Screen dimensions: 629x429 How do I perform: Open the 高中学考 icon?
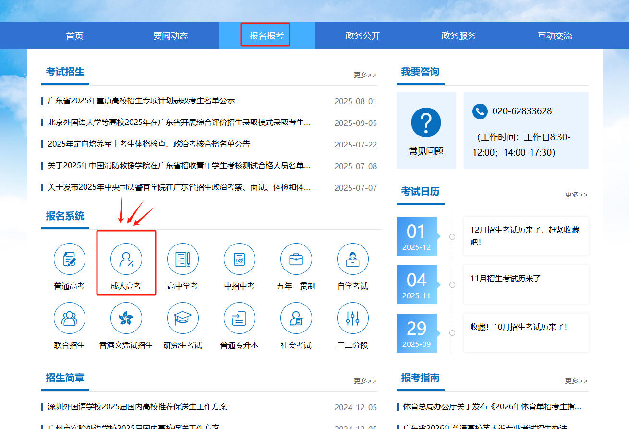[183, 259]
